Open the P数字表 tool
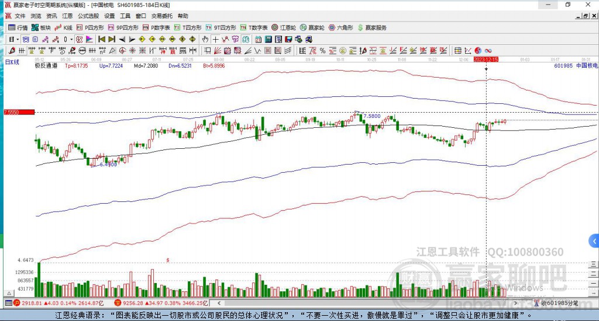 156,27
